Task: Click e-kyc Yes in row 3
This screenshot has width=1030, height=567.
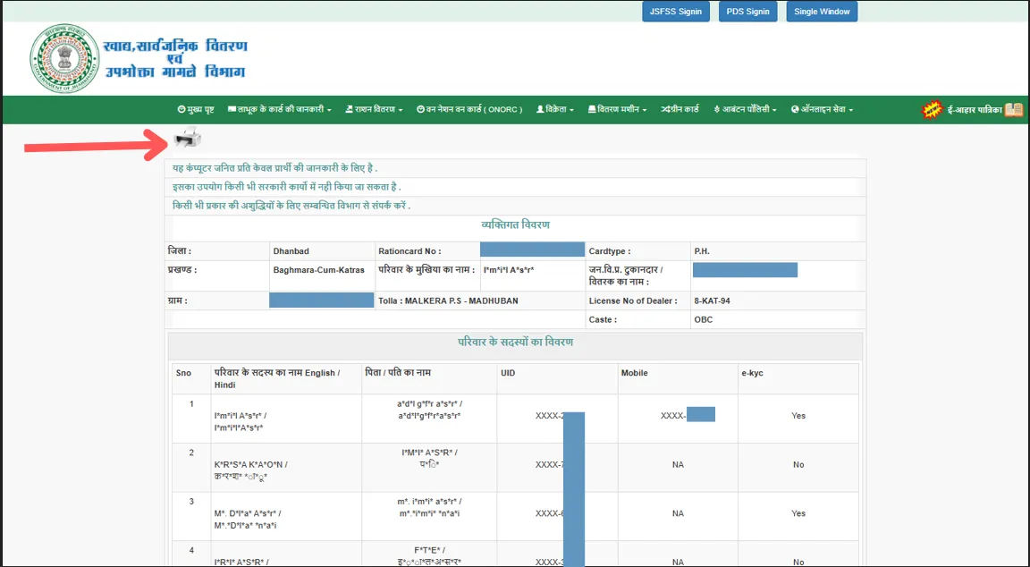Action: 798,513
